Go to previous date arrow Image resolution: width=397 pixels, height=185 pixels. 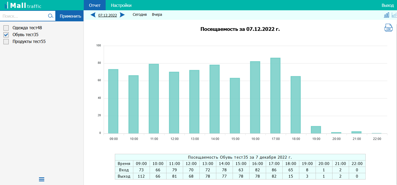point(93,15)
